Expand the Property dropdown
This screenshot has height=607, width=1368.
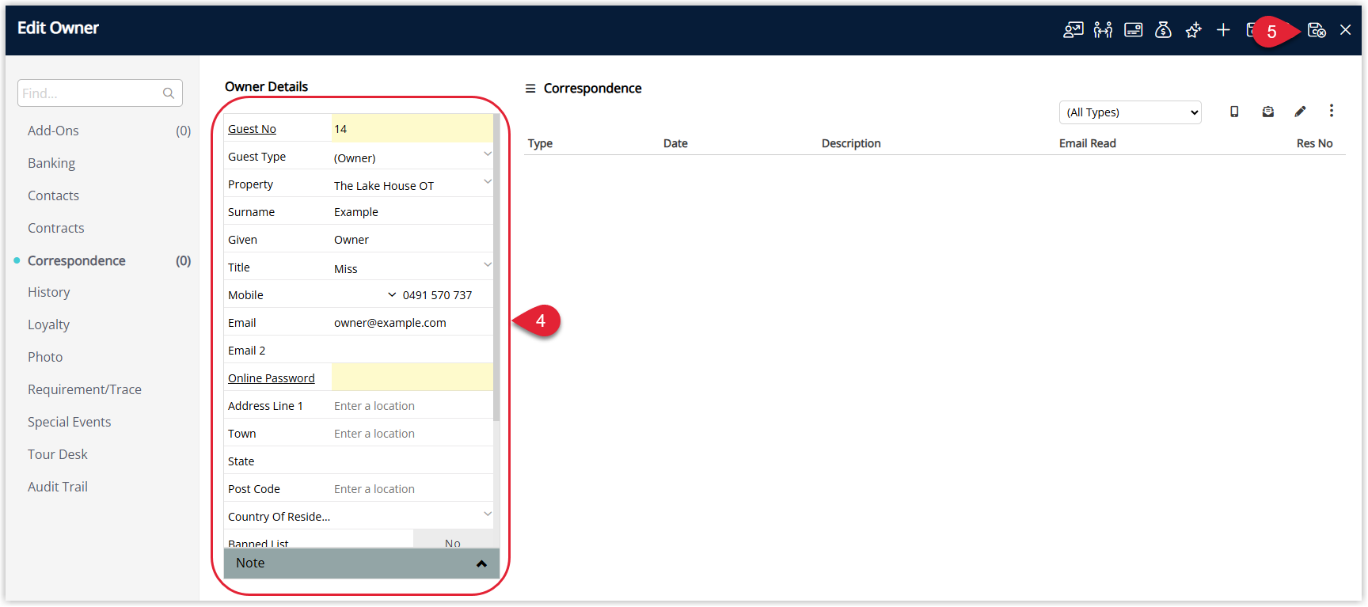488,182
